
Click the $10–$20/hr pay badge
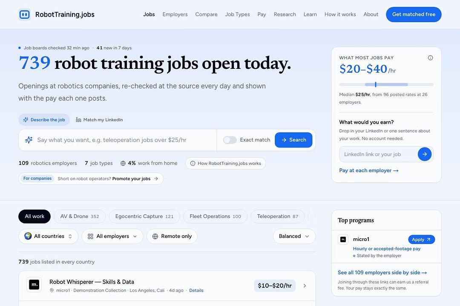[x=275, y=286]
